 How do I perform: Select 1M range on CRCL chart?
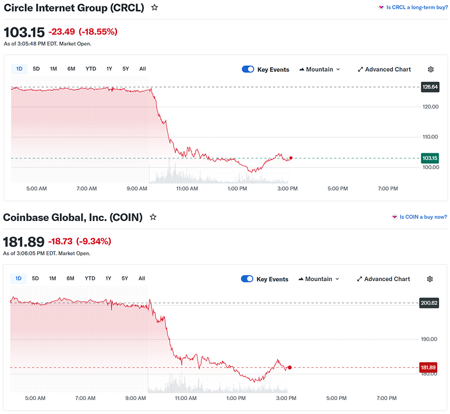[x=54, y=69]
